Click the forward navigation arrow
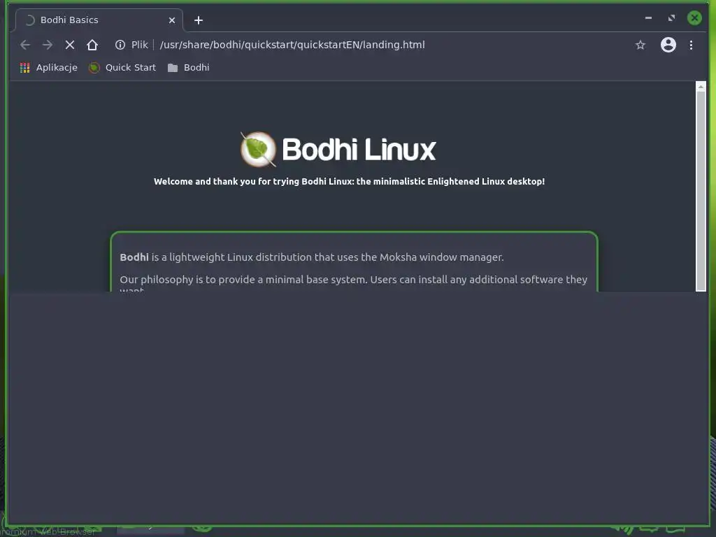Screen dimensions: 716x537 [x=47, y=45]
